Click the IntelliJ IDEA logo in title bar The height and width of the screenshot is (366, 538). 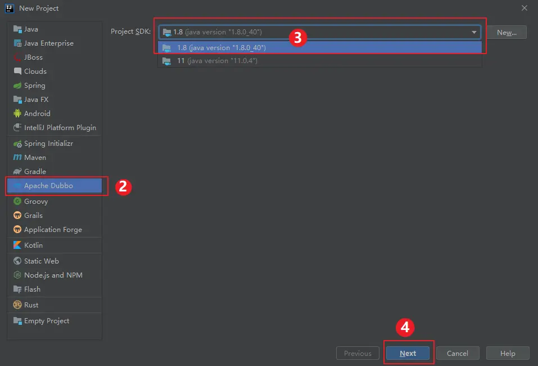(x=9, y=8)
